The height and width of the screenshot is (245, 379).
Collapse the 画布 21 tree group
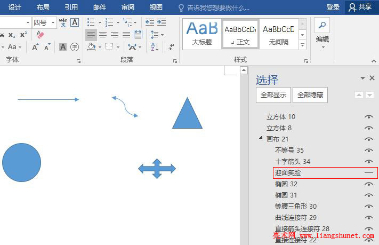click(x=261, y=138)
